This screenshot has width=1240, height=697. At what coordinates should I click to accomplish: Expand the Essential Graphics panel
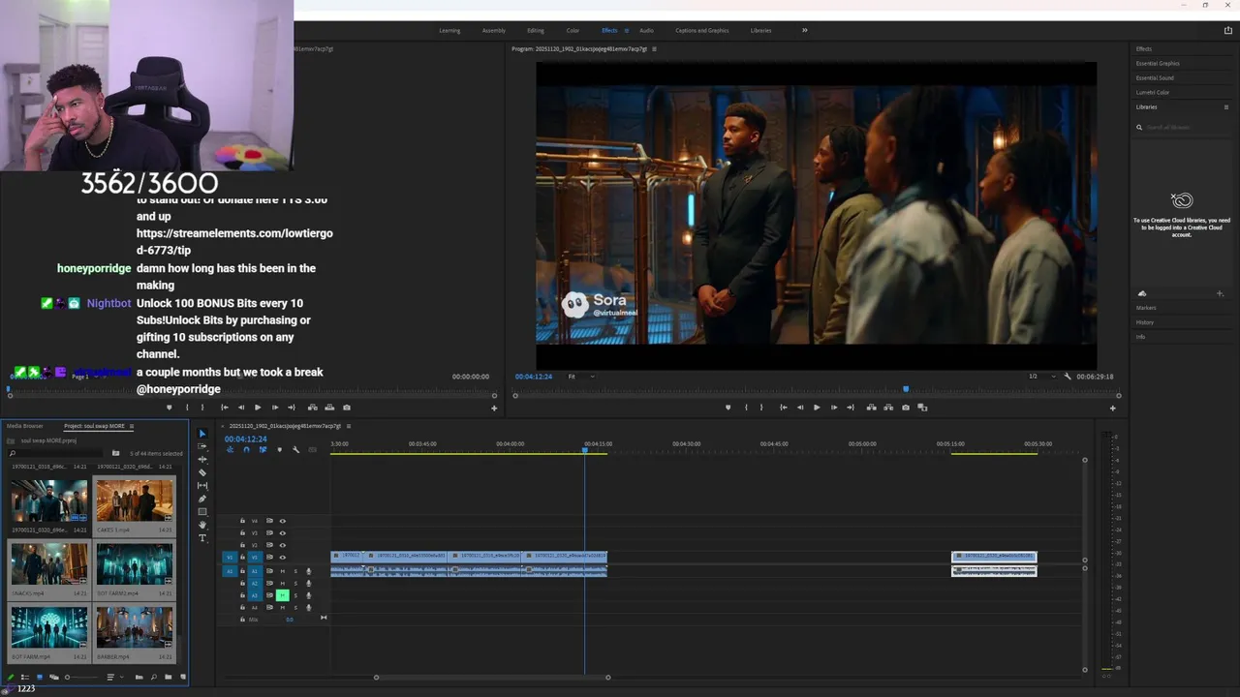tap(1158, 63)
